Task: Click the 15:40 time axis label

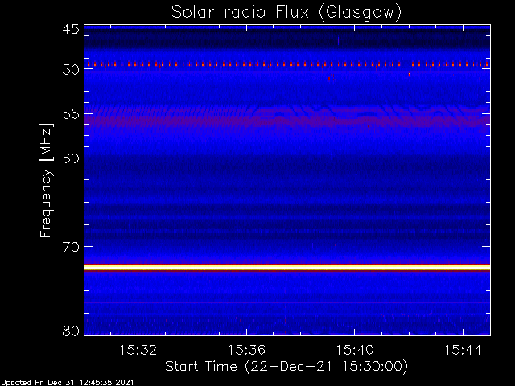Action: click(355, 350)
